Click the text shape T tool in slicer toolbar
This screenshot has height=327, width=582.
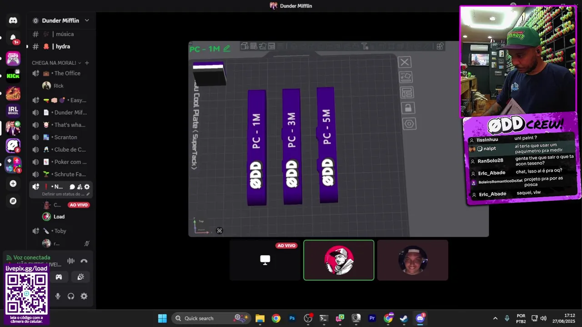(365, 46)
